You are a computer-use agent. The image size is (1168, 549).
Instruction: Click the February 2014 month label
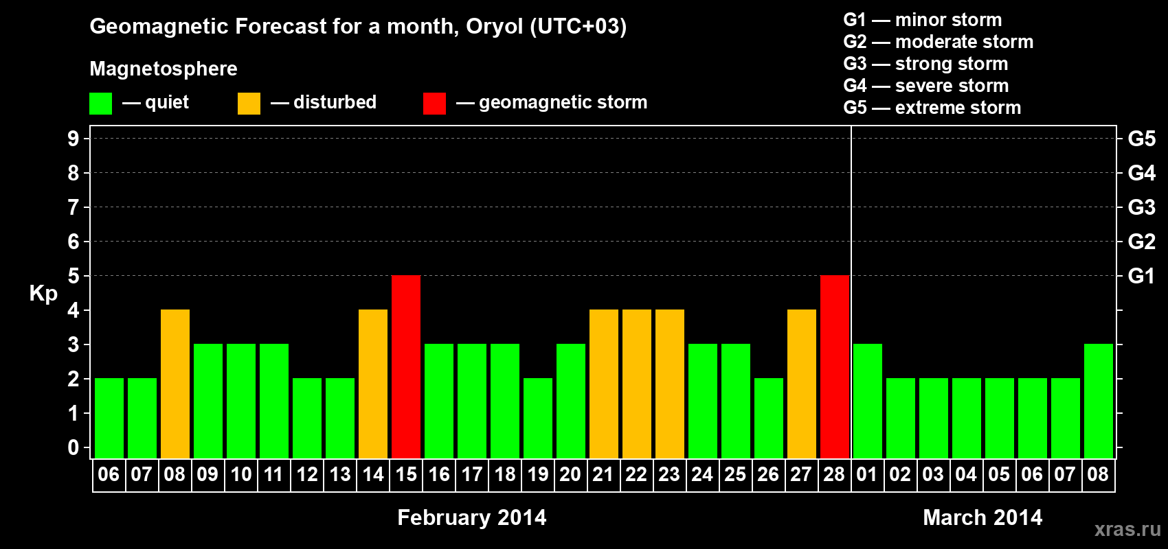click(x=472, y=517)
